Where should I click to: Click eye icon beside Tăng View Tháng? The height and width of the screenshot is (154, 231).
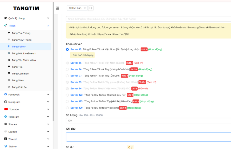pyautogui.click(x=9, y=40)
